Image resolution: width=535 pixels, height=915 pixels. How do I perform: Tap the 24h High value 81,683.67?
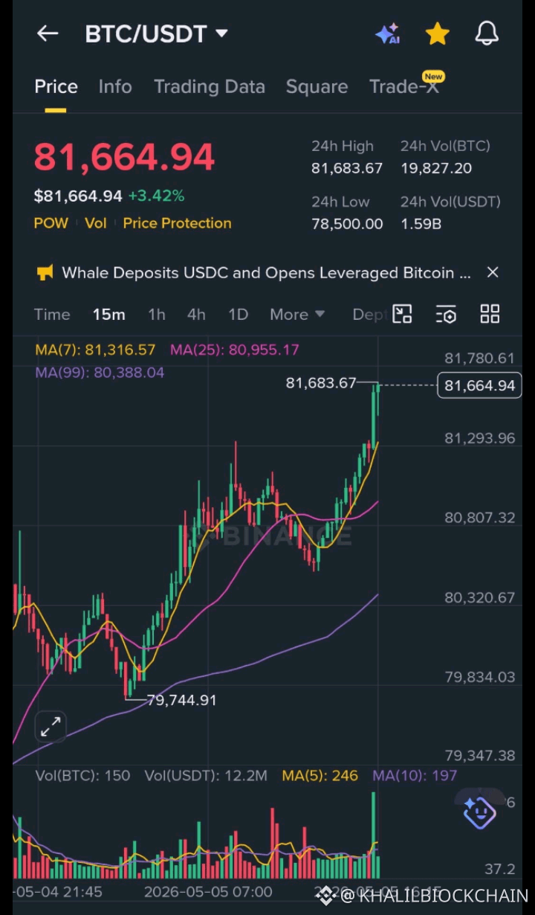(347, 168)
